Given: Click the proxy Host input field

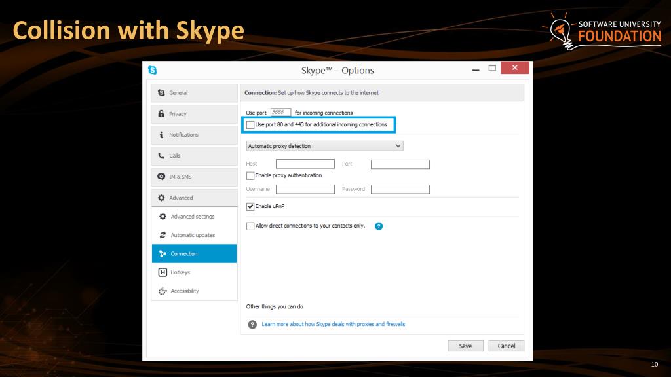Looking at the screenshot, I should tap(305, 164).
